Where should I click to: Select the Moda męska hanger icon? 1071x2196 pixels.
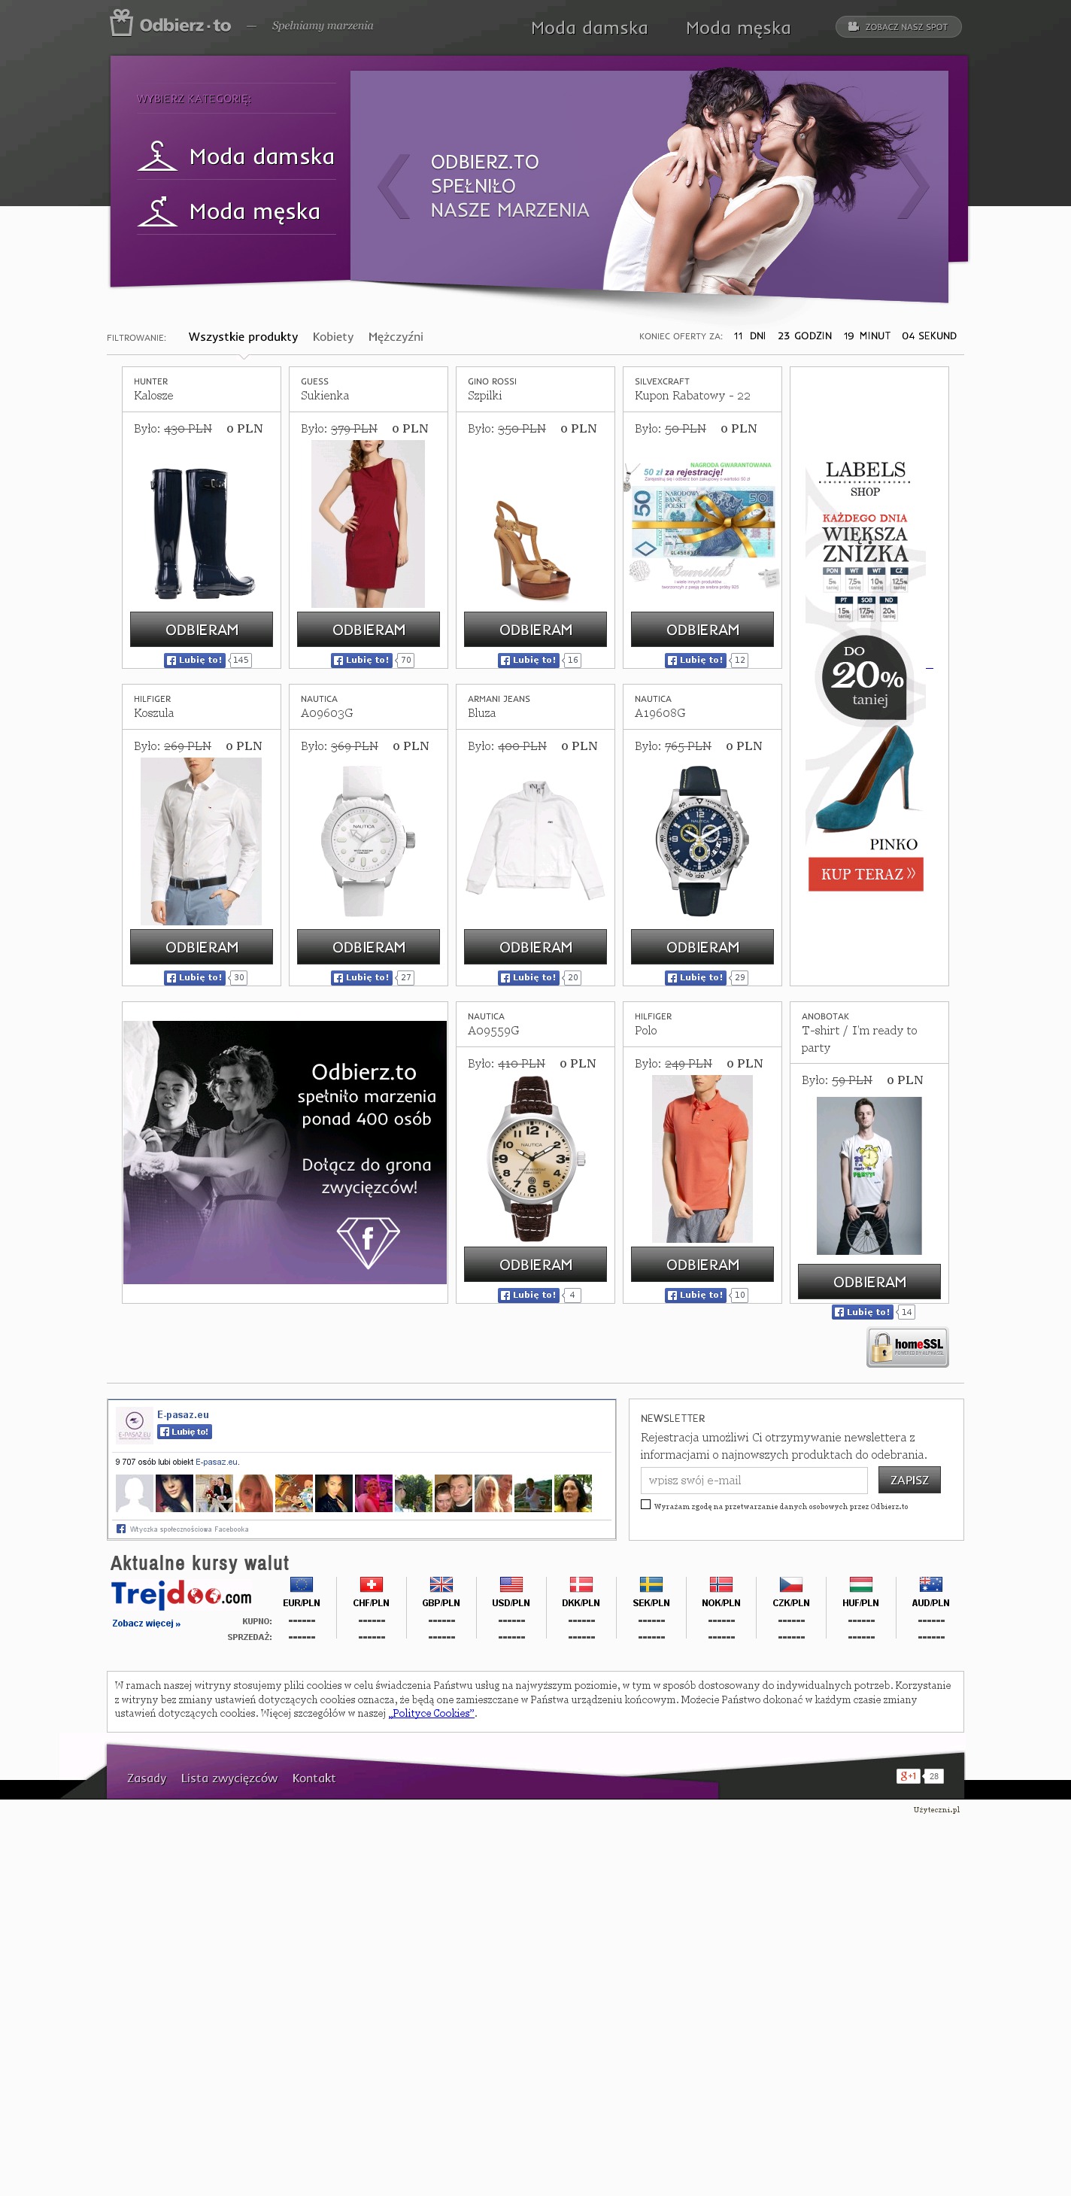[x=156, y=211]
